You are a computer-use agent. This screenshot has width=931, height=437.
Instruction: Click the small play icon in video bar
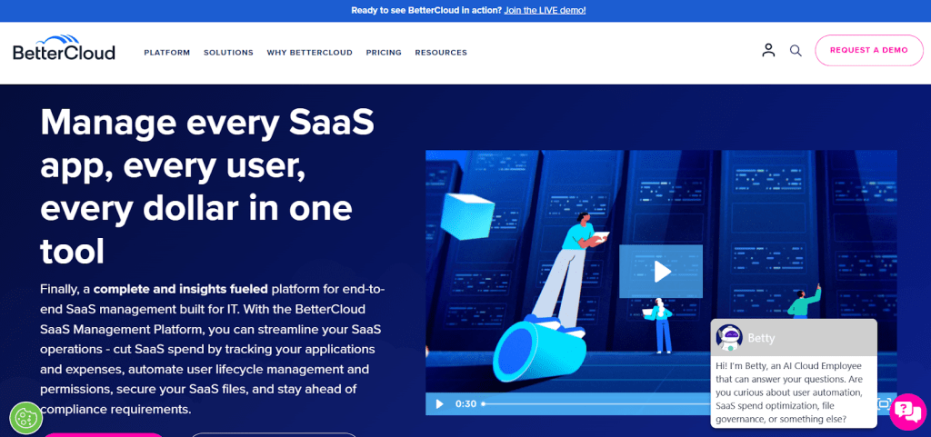(439, 404)
